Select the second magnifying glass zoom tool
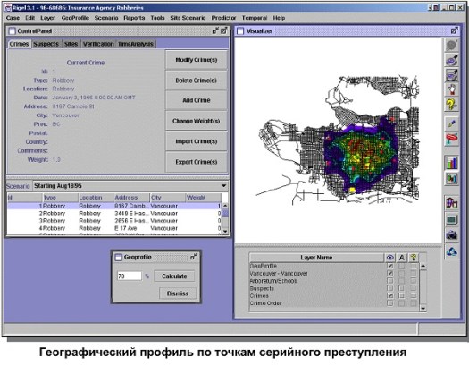469x374 pixels. click(x=452, y=74)
